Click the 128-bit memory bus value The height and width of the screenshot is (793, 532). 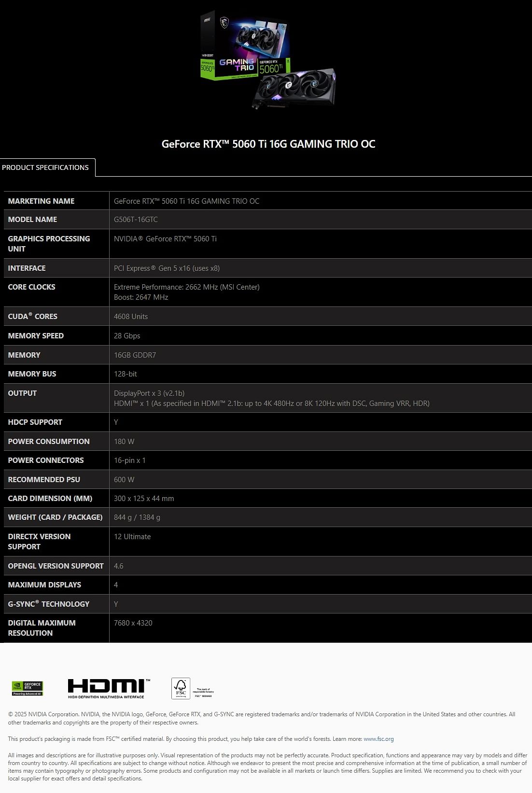click(x=126, y=374)
